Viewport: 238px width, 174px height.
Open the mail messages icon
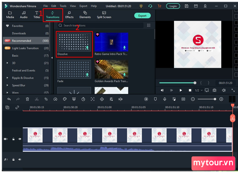pyautogui.click(x=196, y=6)
